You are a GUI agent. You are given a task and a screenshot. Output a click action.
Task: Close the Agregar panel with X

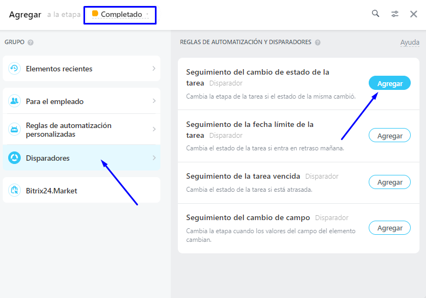coord(413,14)
